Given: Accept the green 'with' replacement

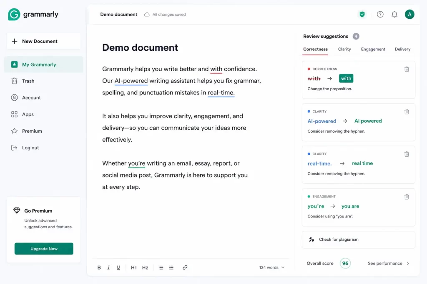Looking at the screenshot, I should (x=346, y=79).
